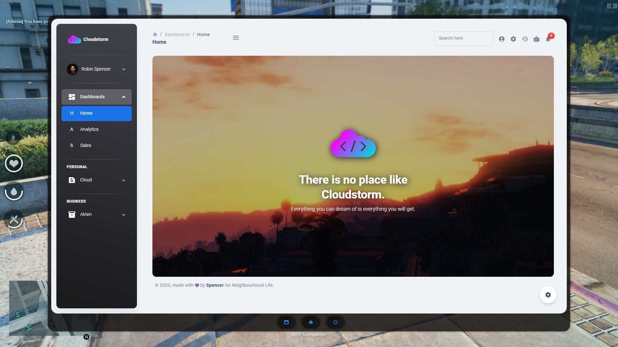Click the brightness icon in bottom bar

[x=335, y=322]
